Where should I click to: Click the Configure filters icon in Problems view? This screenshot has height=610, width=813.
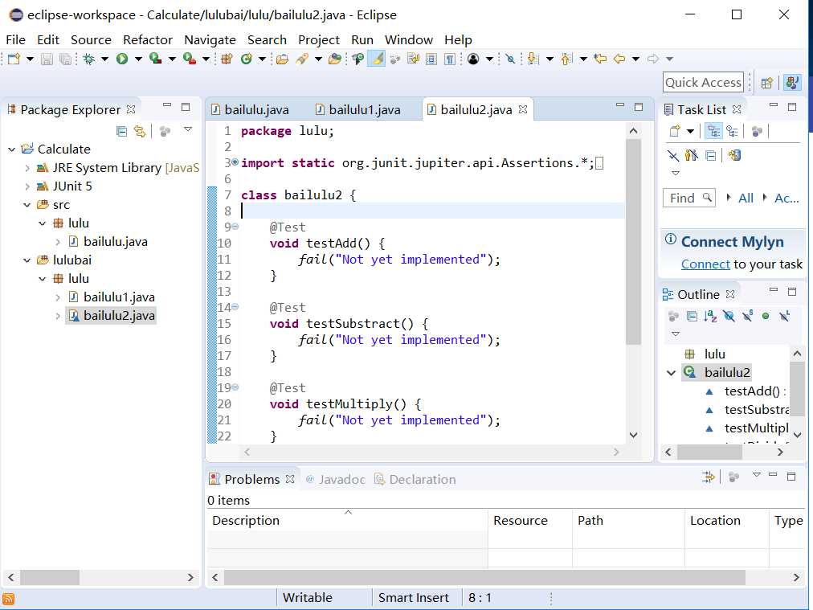tap(709, 477)
